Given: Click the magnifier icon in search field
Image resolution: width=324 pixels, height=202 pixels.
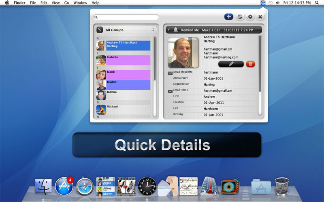Looking at the screenshot, I should point(96,17).
